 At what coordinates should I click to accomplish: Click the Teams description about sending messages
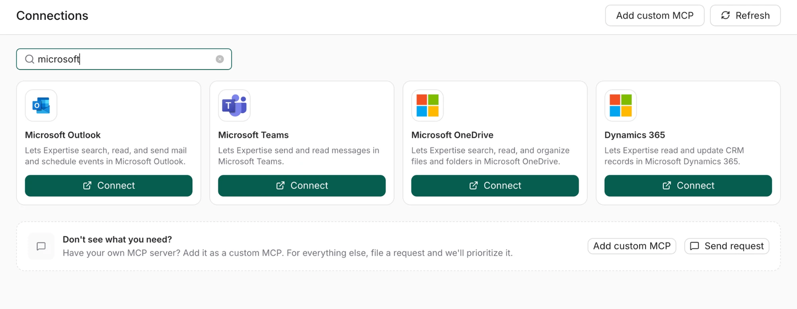point(299,156)
